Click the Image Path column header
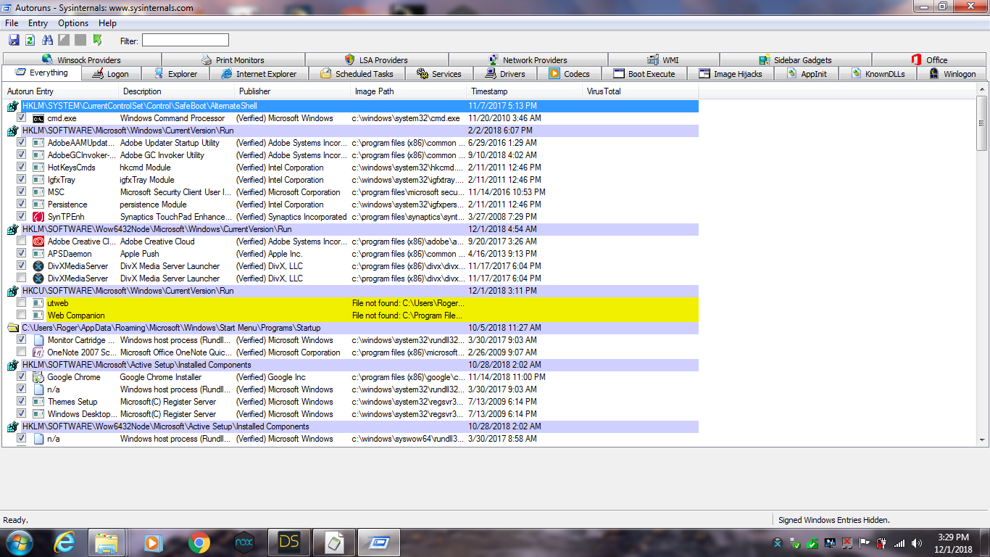Image resolution: width=990 pixels, height=557 pixels. [409, 91]
